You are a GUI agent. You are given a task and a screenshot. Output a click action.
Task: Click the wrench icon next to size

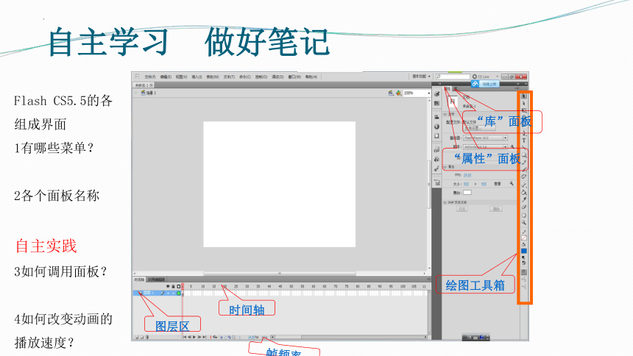tap(512, 184)
